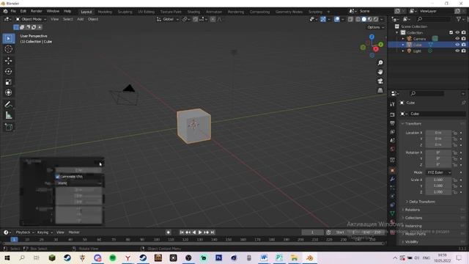
Task: Toggle Collection viewport visibility eye
Action: click(x=457, y=32)
